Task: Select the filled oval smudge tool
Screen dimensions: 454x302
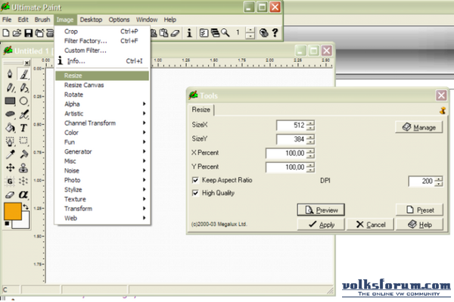Action: tap(10, 114)
